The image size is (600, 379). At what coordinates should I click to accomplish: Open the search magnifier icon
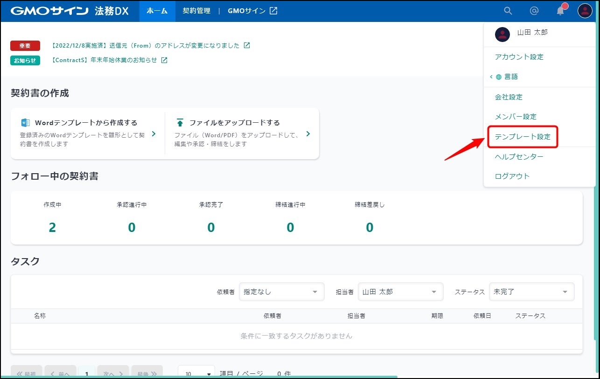[508, 11]
